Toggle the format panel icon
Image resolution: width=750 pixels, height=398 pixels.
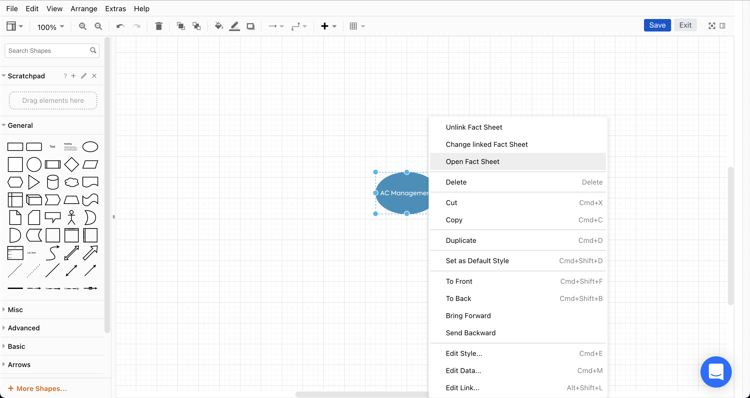722,26
